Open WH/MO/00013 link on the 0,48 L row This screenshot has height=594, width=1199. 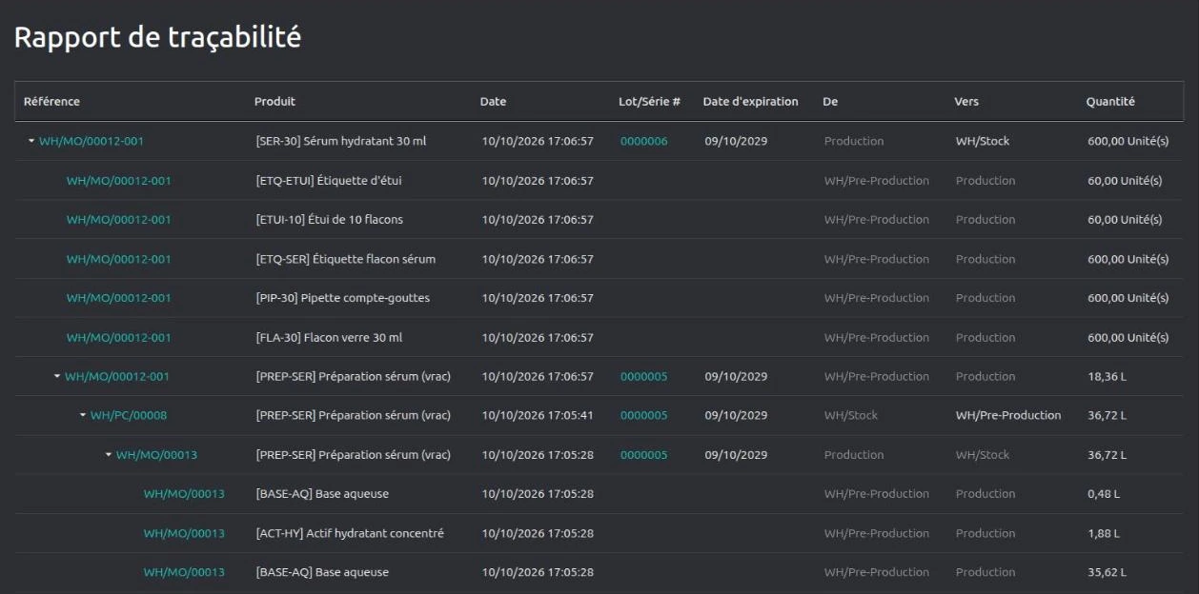[184, 494]
